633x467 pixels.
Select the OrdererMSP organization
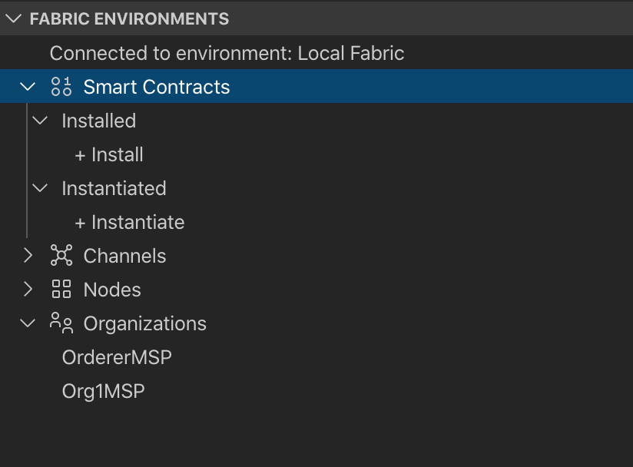tap(117, 358)
